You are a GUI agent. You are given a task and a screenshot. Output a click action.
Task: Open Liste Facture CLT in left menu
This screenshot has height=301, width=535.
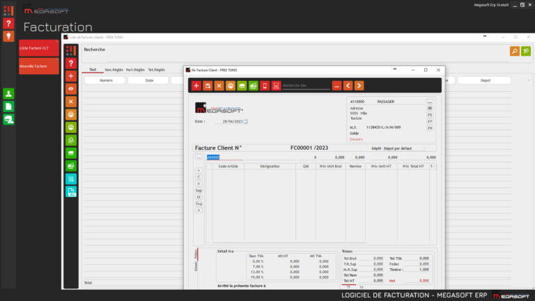[39, 48]
